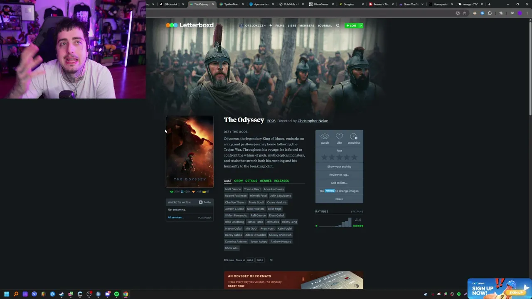
Task: Open the IMDB external link
Action: 250,260
